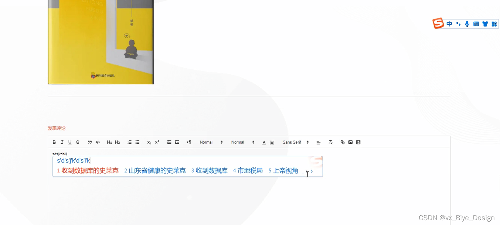Select candidate 2 山东省健康的史莱克
The image size is (500, 225).
pyautogui.click(x=155, y=171)
